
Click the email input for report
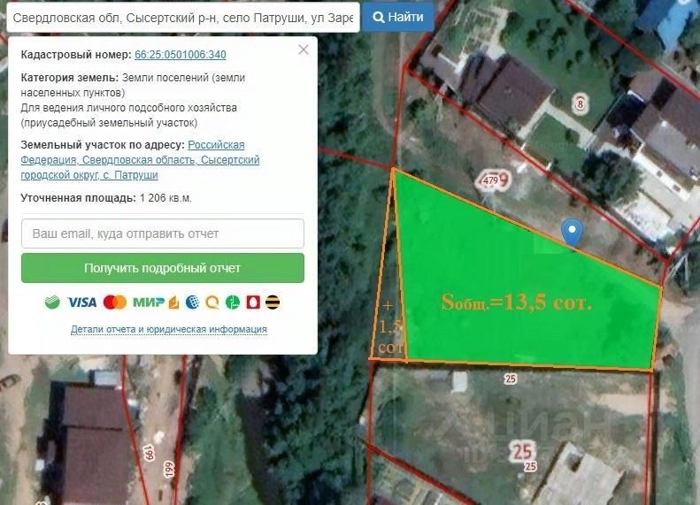(163, 233)
